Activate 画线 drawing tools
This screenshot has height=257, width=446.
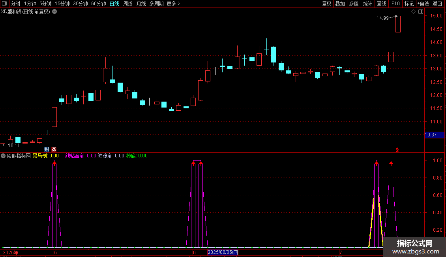[x=381, y=4]
